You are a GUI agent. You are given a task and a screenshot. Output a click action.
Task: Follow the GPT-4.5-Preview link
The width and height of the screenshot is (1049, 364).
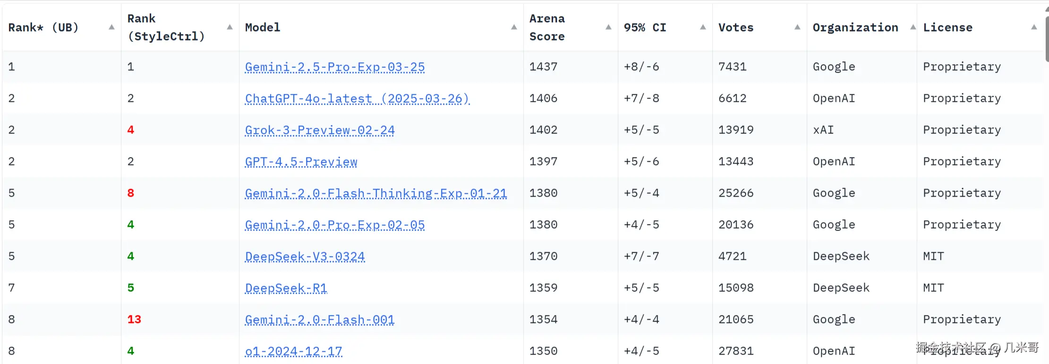(301, 162)
